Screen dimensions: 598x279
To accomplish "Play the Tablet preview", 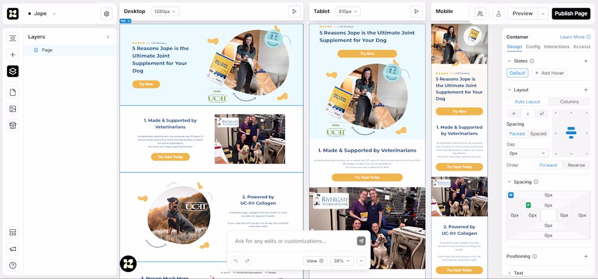I will point(416,11).
